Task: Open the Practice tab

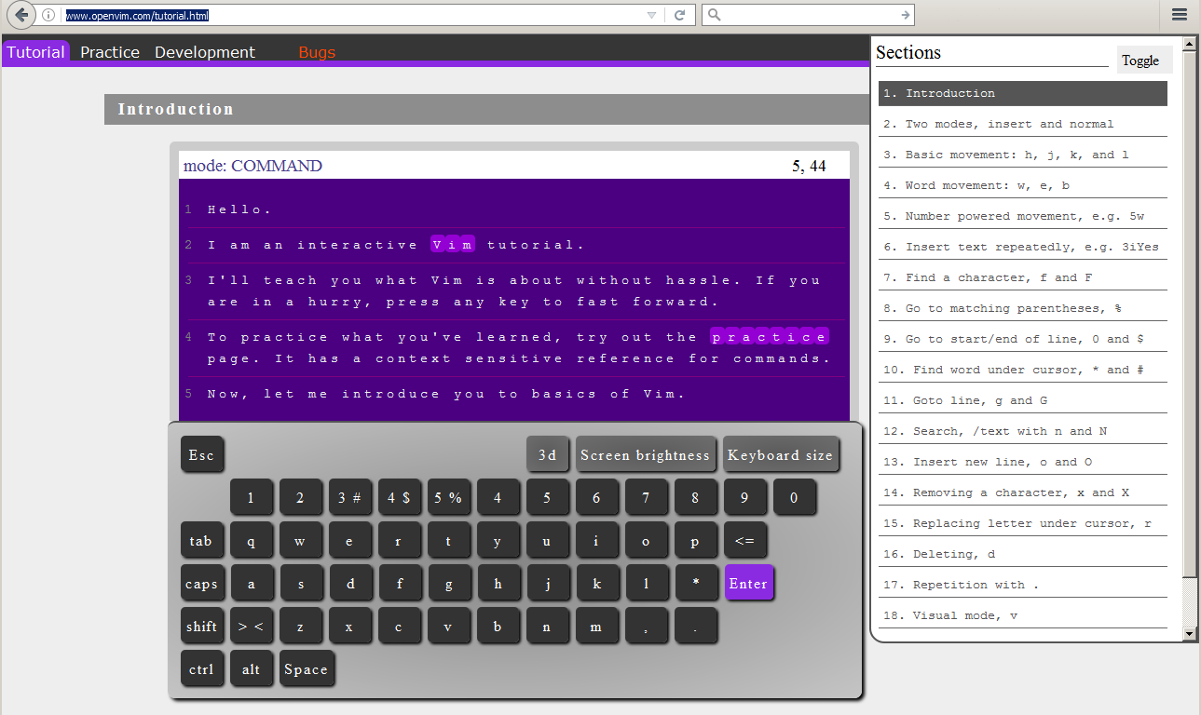Action: (110, 52)
